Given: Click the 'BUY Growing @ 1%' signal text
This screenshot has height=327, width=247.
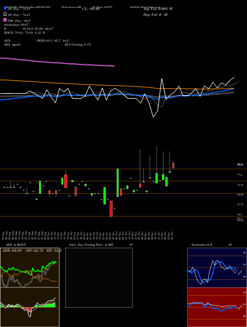Looking at the screenshot, I should [x=78, y=45].
